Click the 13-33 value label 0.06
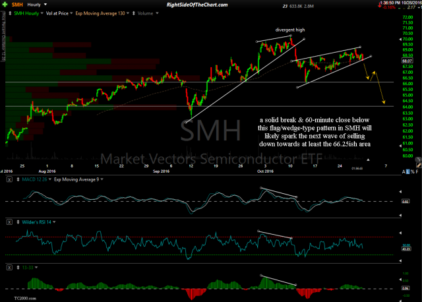The image size is (422, 302). (x=406, y=288)
